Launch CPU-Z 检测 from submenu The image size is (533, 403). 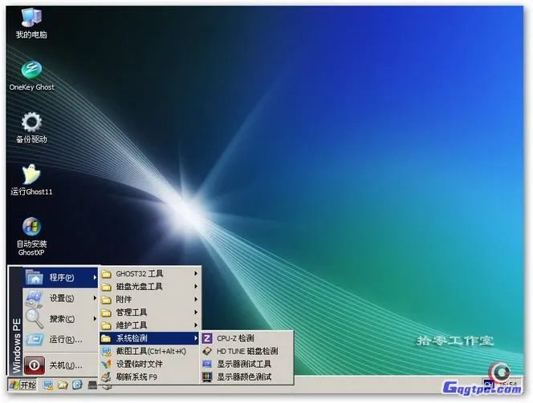[x=246, y=338]
